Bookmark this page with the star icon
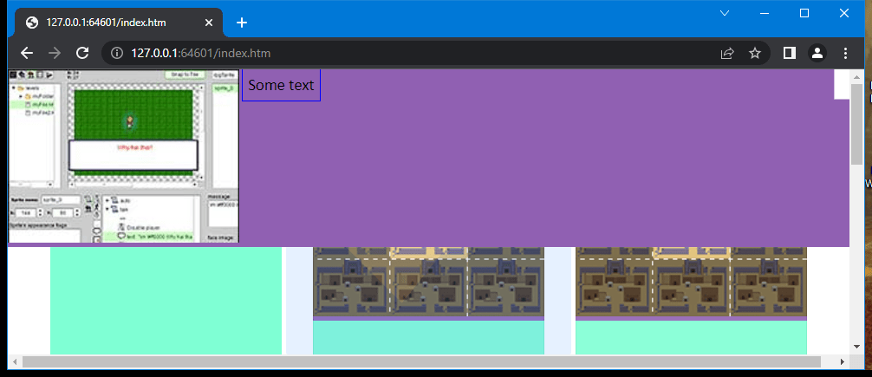Screen dimensions: 872x377 point(755,53)
